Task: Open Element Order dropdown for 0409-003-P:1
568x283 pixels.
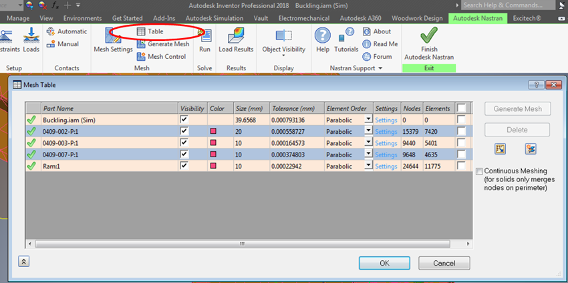Action: (x=368, y=143)
